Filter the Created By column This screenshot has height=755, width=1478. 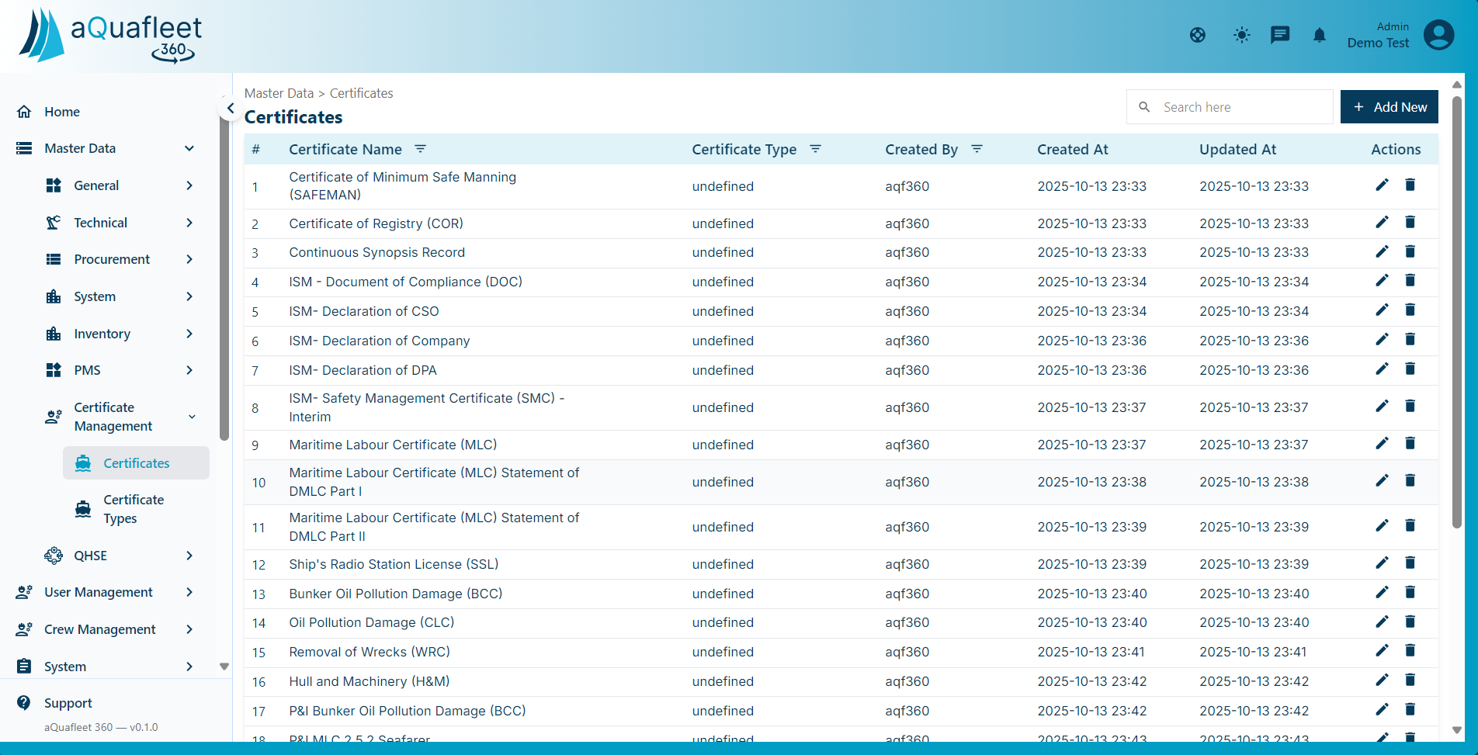pyautogui.click(x=977, y=149)
